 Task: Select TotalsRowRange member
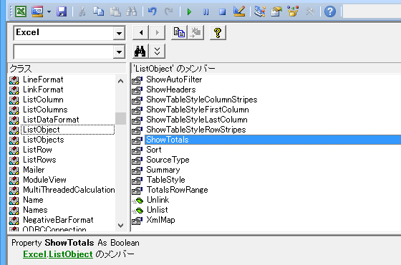tap(177, 190)
